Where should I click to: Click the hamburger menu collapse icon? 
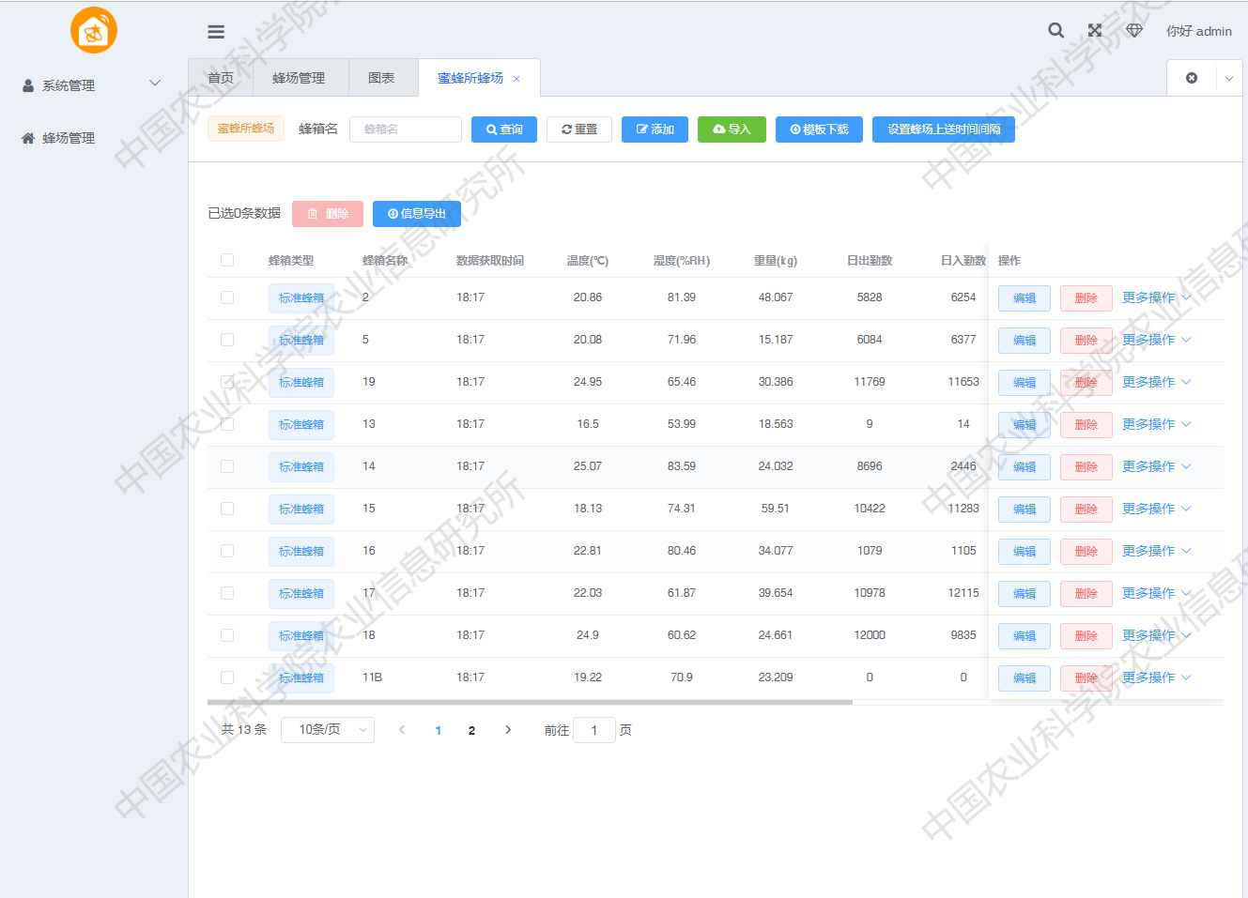[216, 31]
